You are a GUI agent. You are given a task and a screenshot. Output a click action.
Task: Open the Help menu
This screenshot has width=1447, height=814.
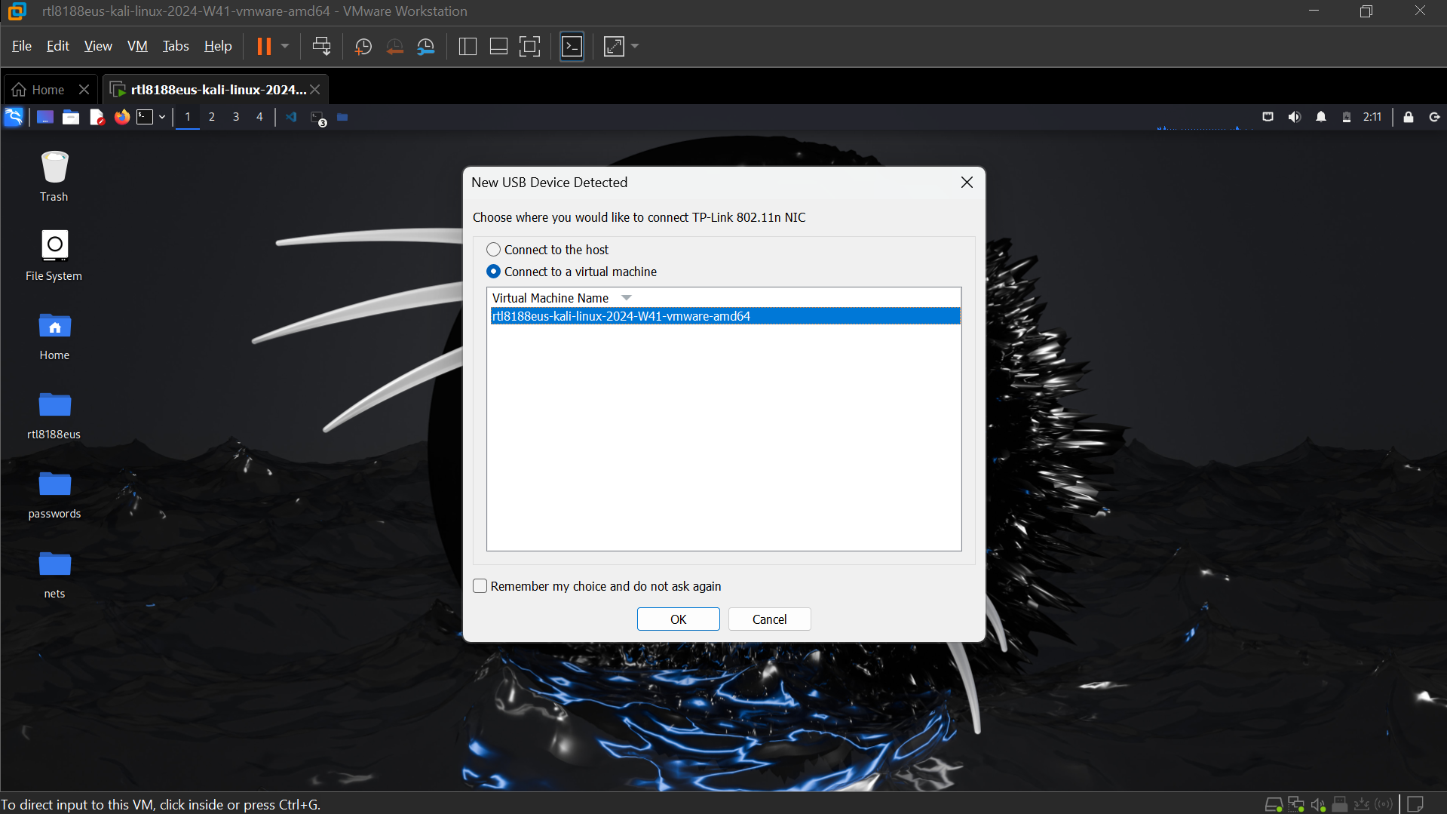(x=218, y=46)
